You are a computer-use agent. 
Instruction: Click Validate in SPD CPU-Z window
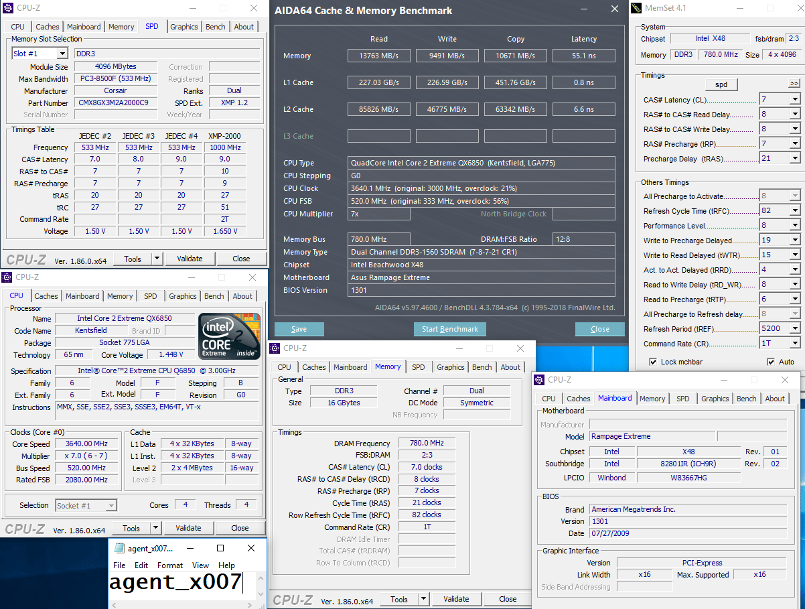(190, 259)
